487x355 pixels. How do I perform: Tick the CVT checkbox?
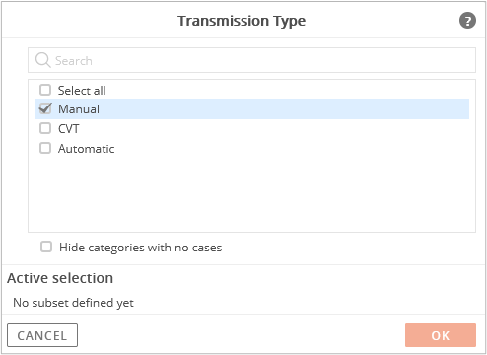pos(45,128)
